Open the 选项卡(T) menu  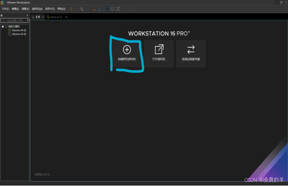click(50, 9)
